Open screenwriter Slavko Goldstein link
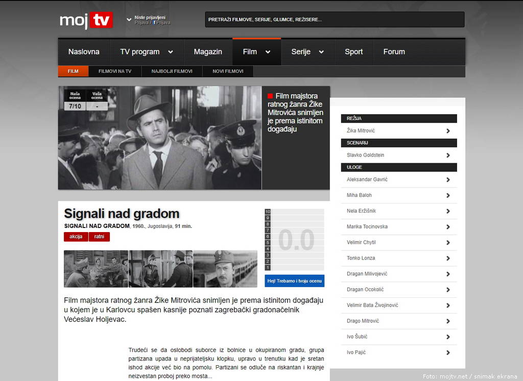The height and width of the screenshot is (381, 523). click(365, 155)
